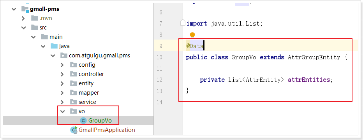Click line number 9 in the gutter
Image resolution: width=363 pixels, height=140 pixels.
[161, 46]
